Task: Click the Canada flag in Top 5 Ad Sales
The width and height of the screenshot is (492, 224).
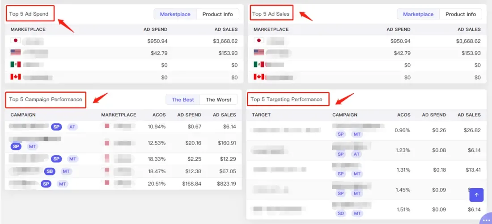Action: tap(259, 77)
